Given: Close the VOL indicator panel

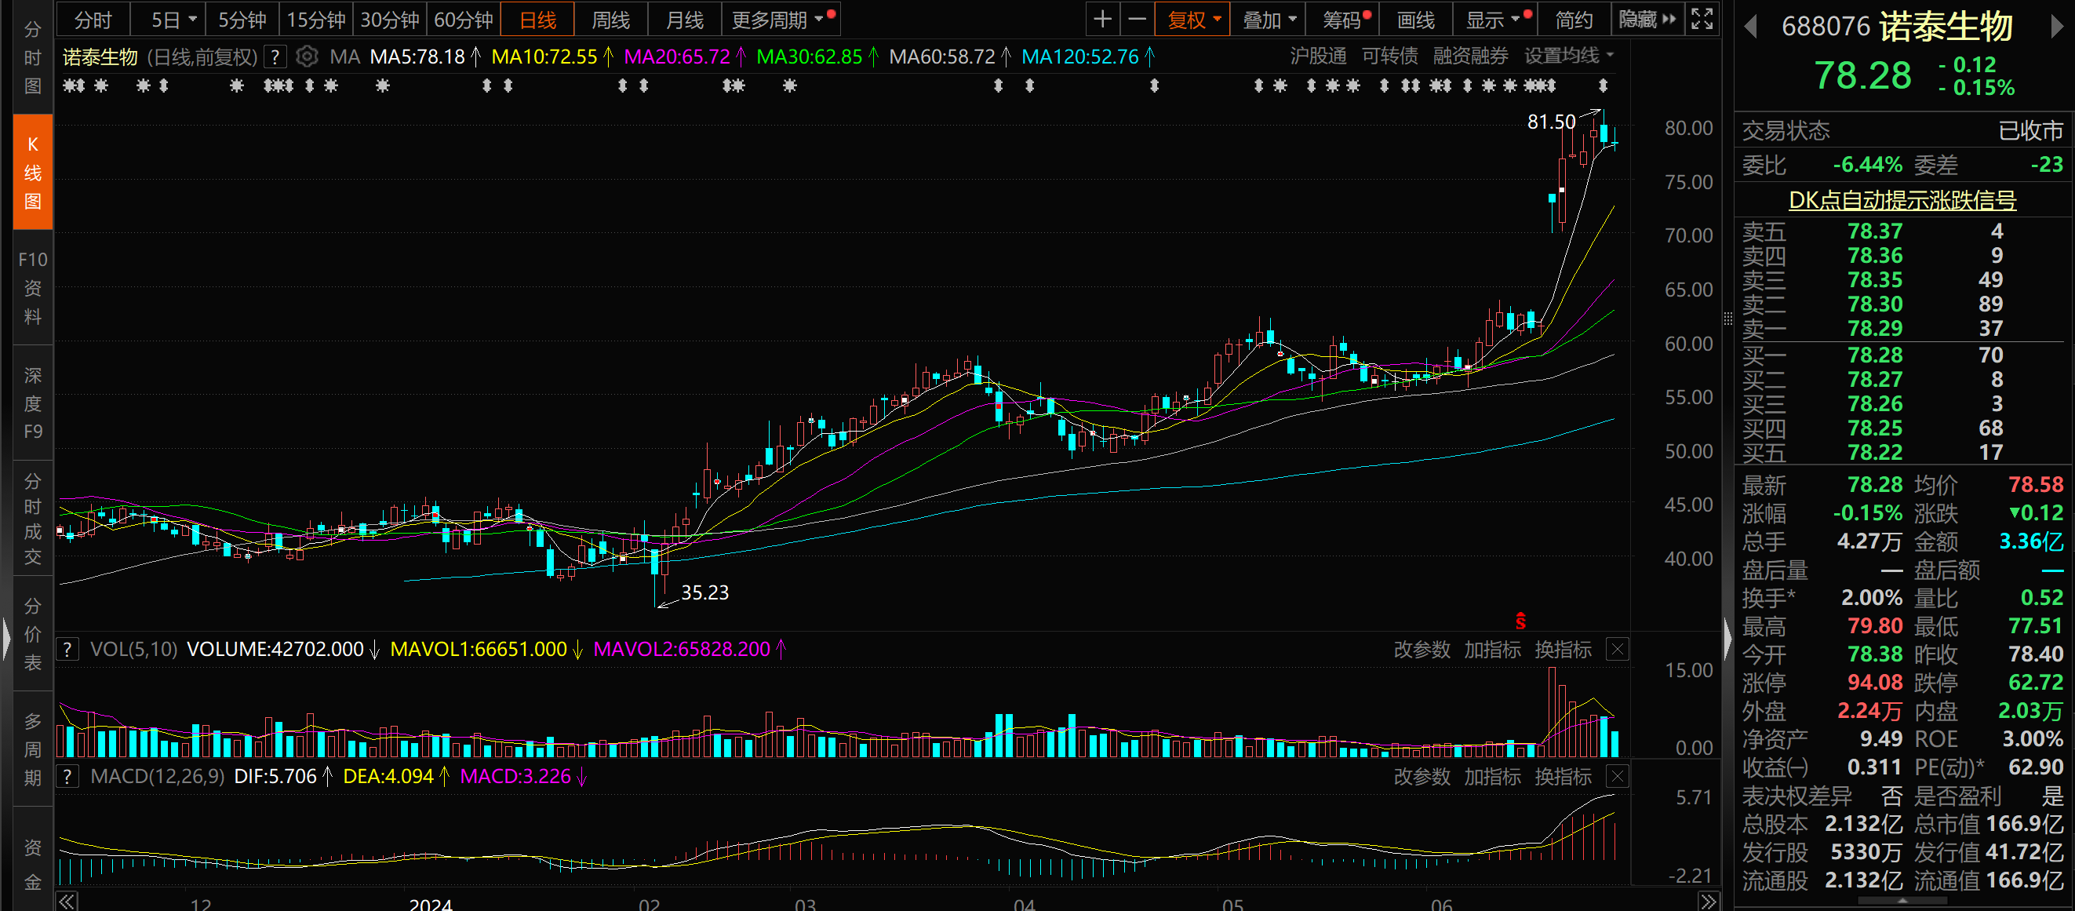Looking at the screenshot, I should [x=1617, y=649].
